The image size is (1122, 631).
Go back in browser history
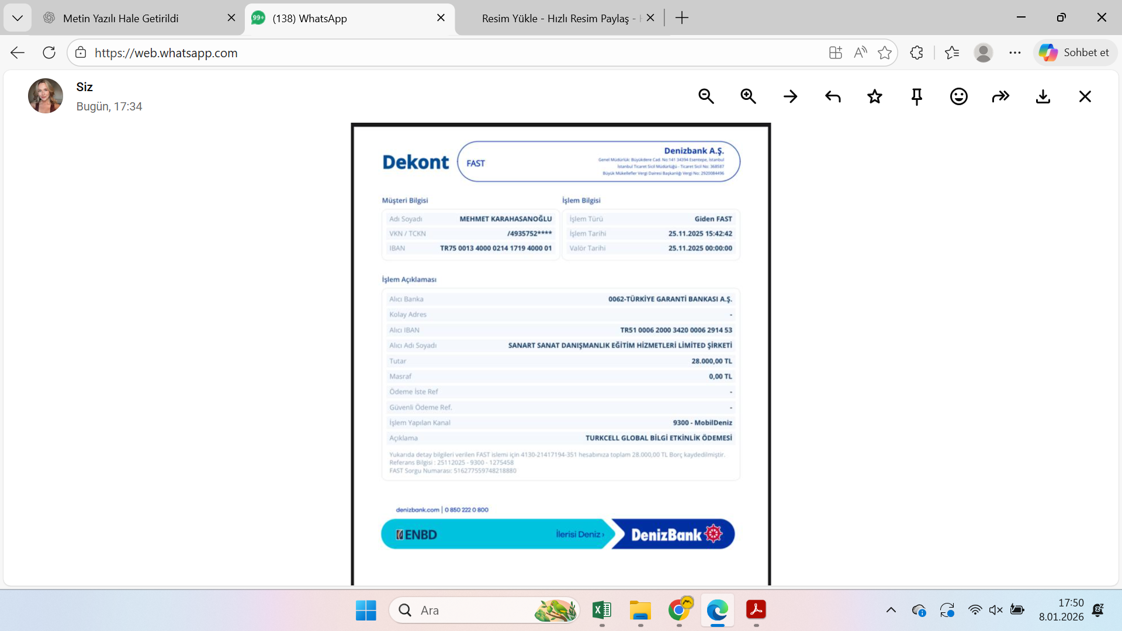[x=18, y=53]
